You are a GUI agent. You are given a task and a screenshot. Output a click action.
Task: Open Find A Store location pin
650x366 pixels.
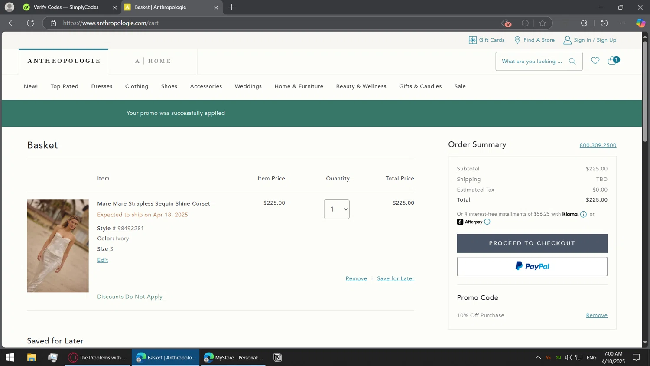point(517,40)
